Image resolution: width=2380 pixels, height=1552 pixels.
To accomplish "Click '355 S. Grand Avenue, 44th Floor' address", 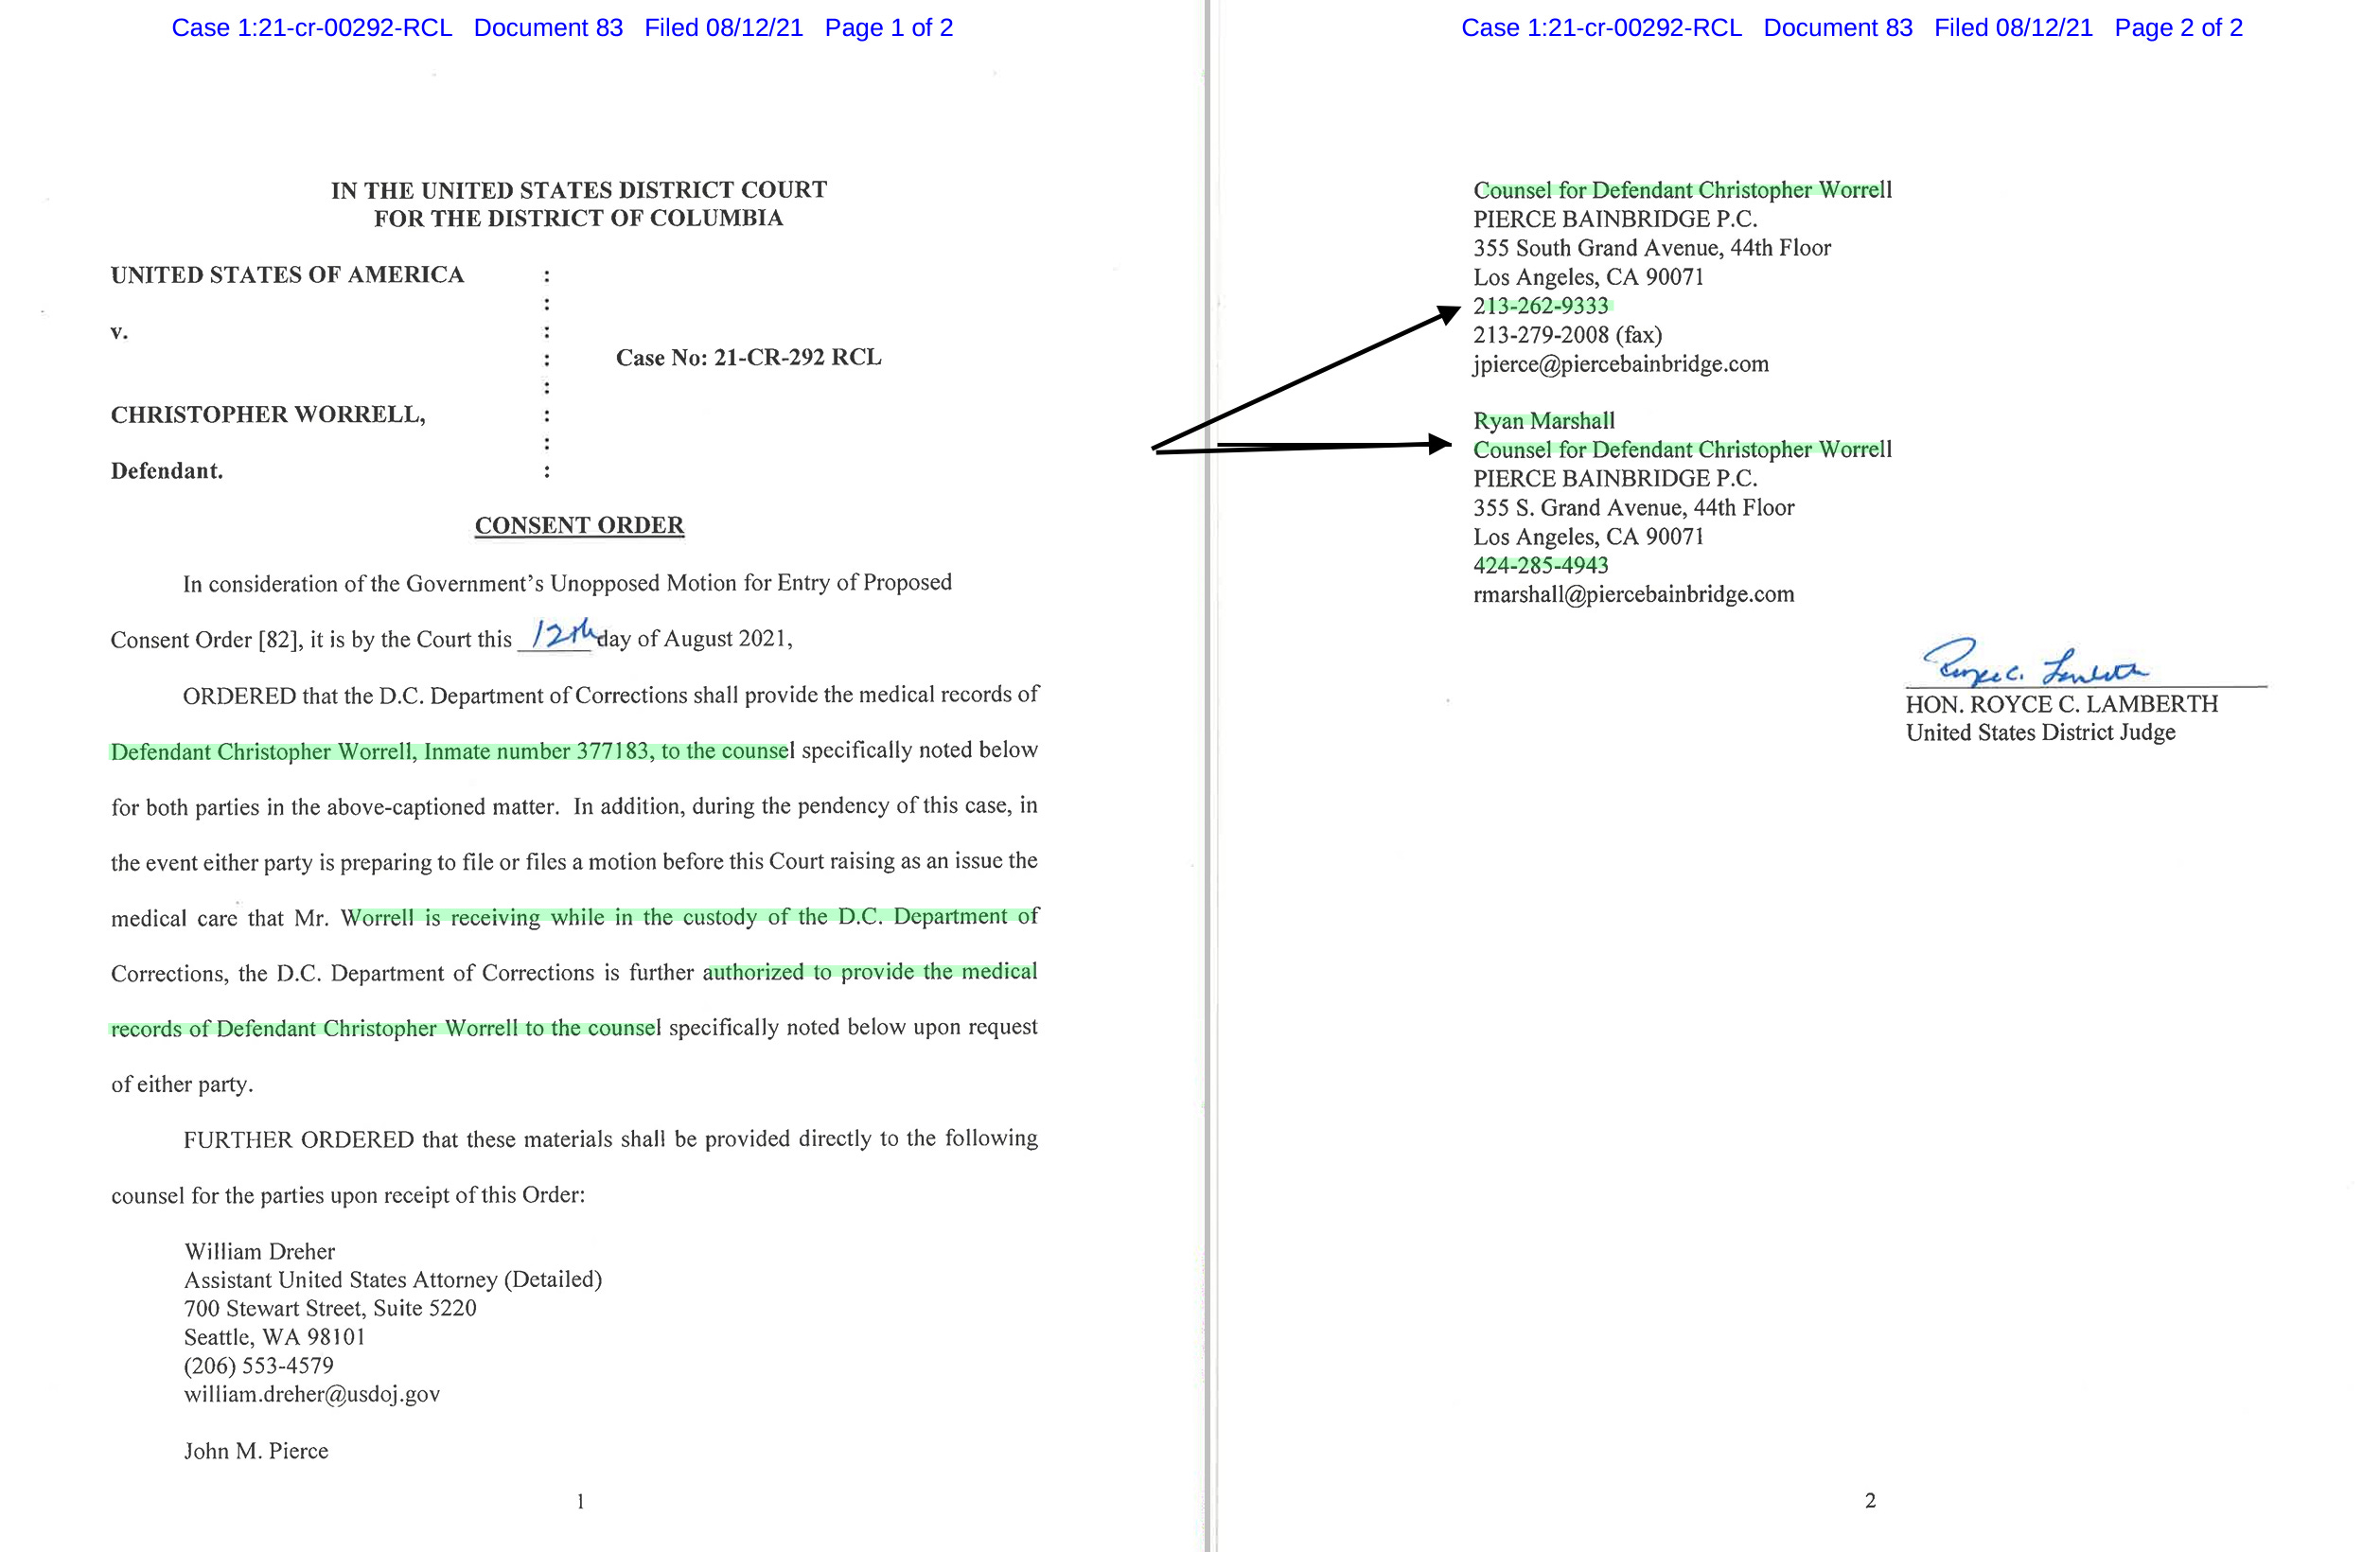I will [1634, 508].
